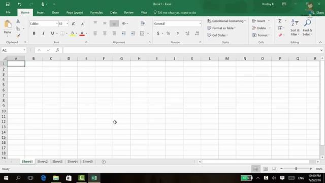Image resolution: width=325 pixels, height=183 pixels.
Task: Expand Format as Table menu
Action: [x=221, y=28]
